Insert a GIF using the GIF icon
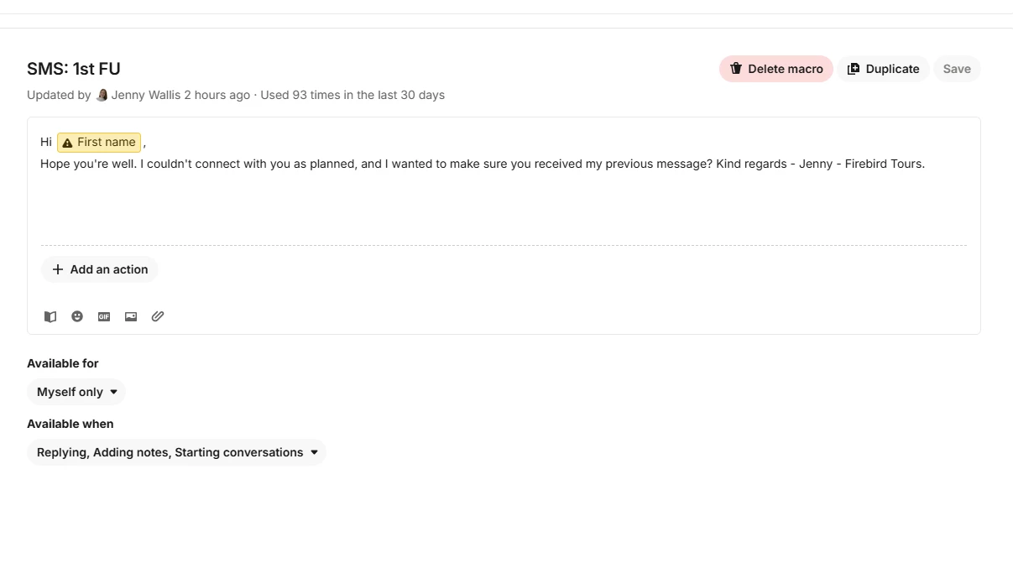The image size is (1013, 563). pyautogui.click(x=104, y=316)
